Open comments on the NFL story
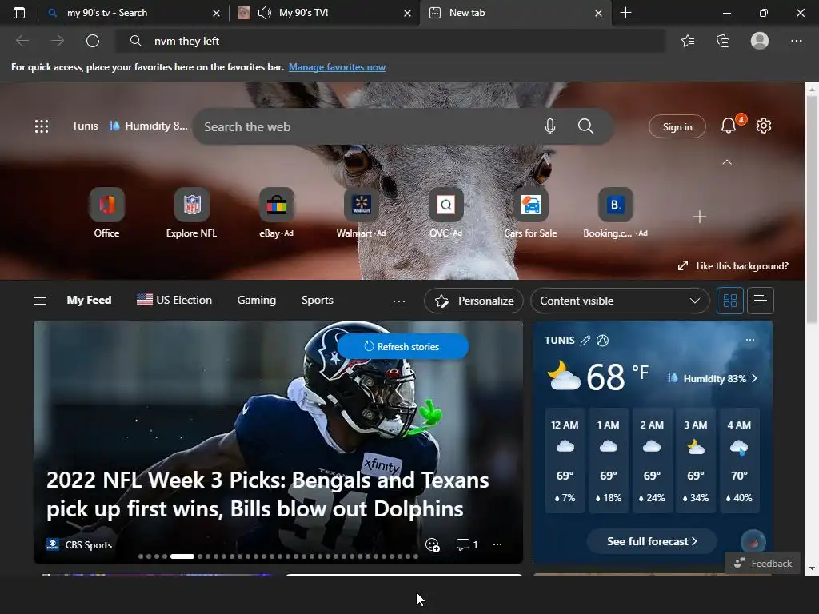The height and width of the screenshot is (614, 819). tap(467, 544)
